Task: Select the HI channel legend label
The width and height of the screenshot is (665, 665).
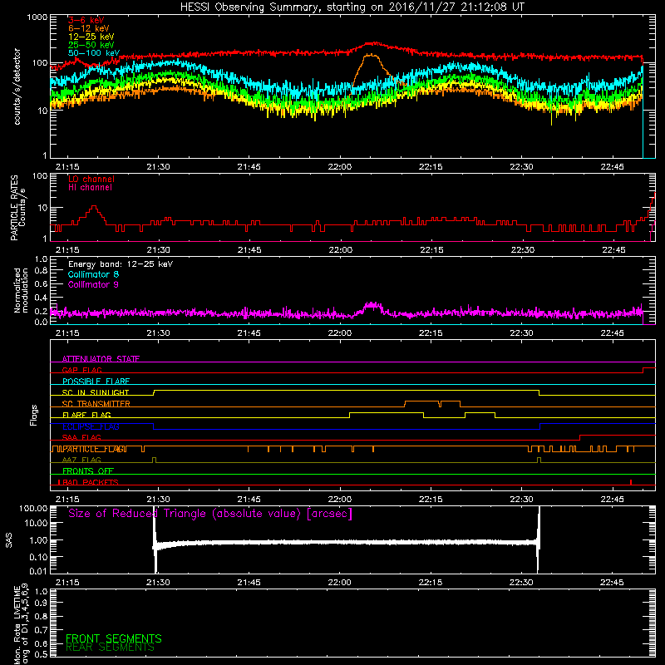Action: (x=91, y=188)
